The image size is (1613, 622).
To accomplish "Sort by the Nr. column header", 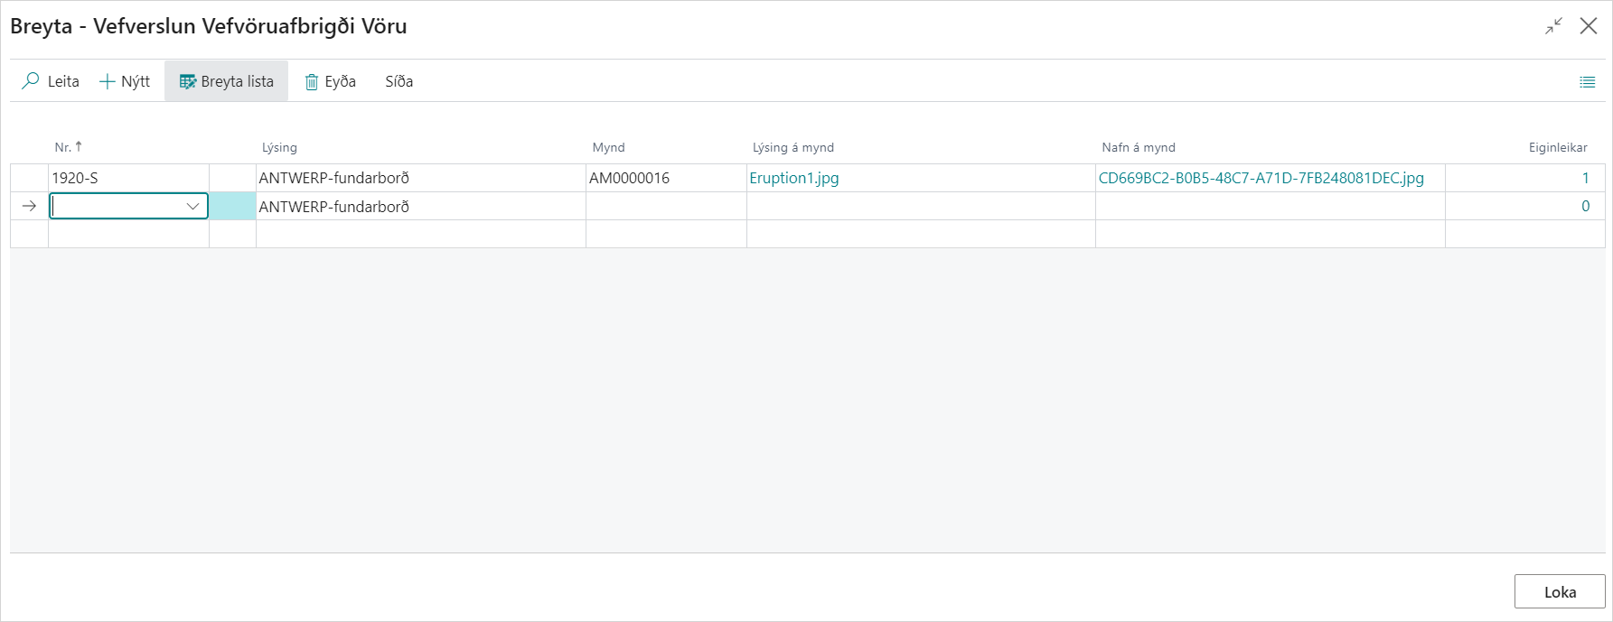I will coord(63,147).
